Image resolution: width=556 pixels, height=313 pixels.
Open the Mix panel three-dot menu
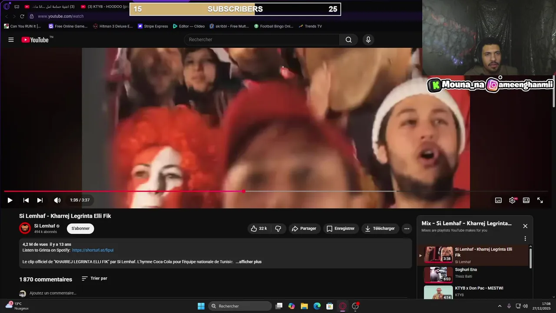(525, 239)
